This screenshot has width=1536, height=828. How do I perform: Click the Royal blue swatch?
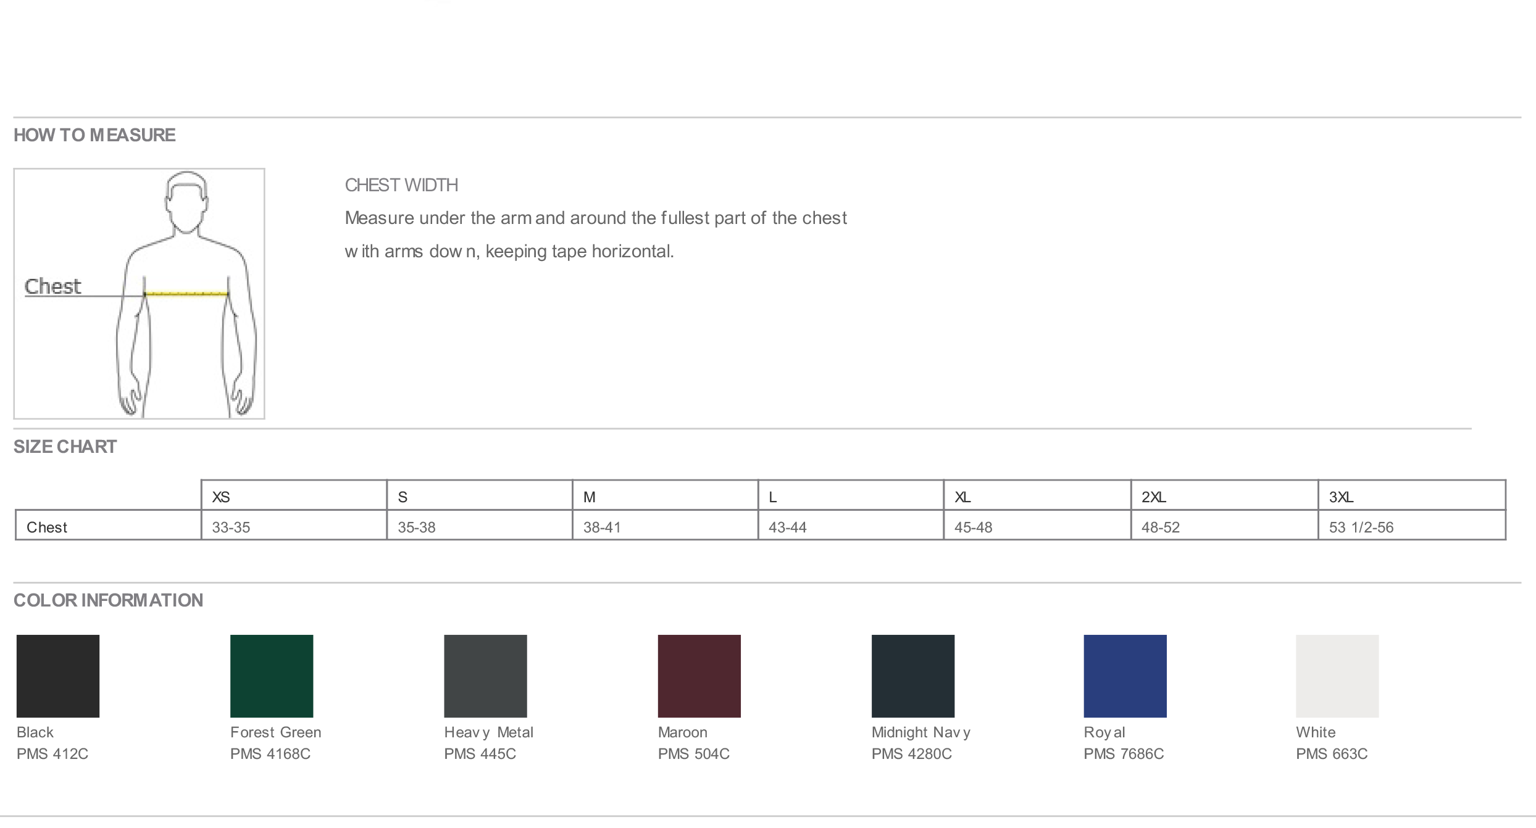[1125, 676]
